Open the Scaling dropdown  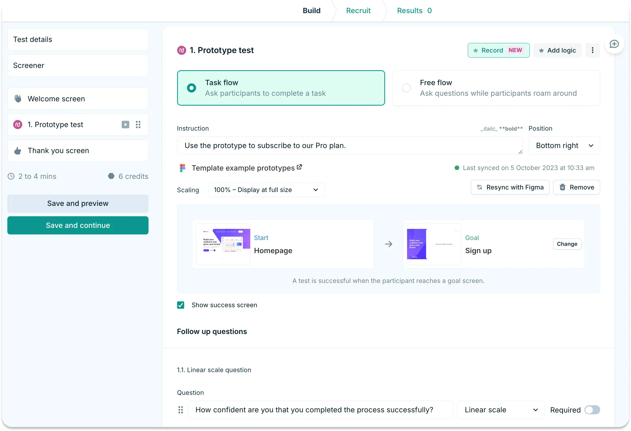click(x=266, y=190)
